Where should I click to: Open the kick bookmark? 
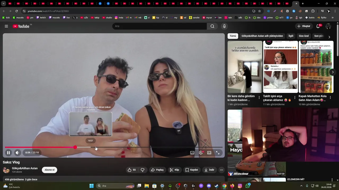click(x=6, y=18)
